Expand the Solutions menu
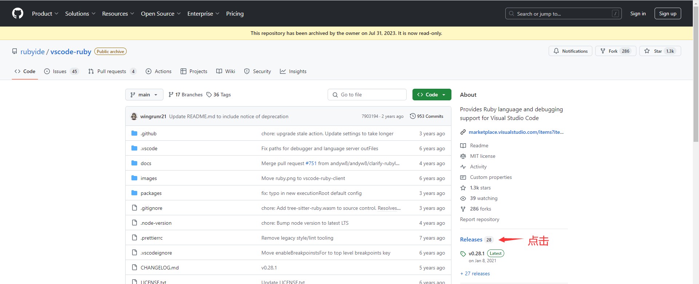Viewport: 699px width, 284px height. coord(80,13)
